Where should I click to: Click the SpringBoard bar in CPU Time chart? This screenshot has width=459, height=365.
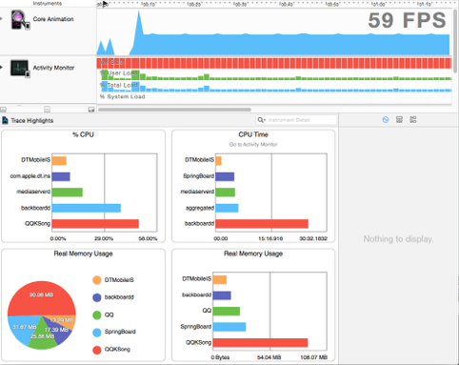tap(225, 176)
